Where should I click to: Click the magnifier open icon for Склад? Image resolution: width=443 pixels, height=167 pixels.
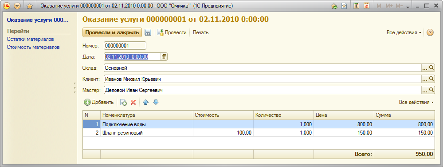tap(431, 68)
